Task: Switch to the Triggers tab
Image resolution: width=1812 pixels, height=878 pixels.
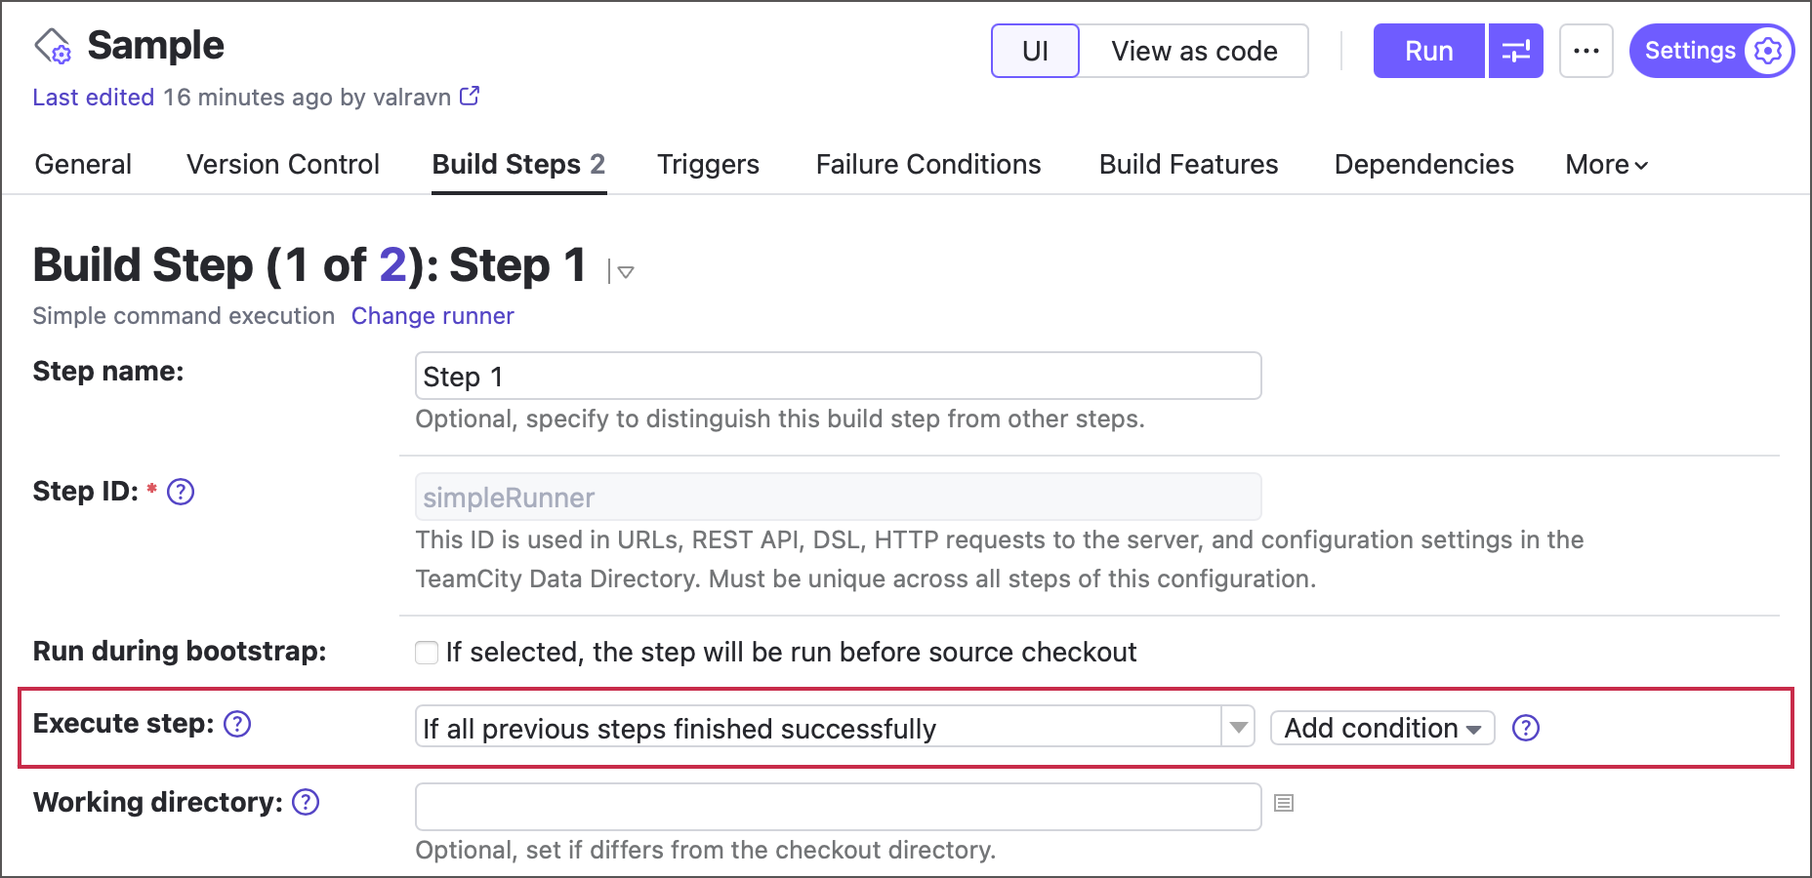Action: (x=708, y=164)
